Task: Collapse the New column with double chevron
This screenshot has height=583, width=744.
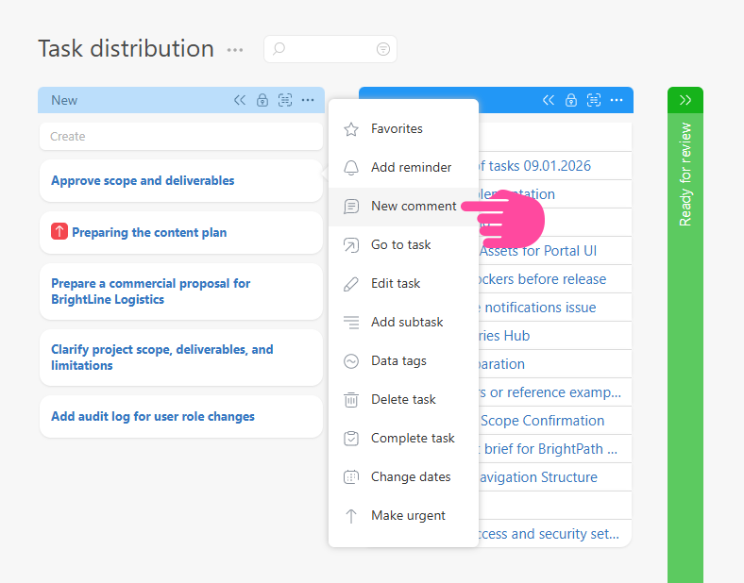Action: (x=240, y=100)
